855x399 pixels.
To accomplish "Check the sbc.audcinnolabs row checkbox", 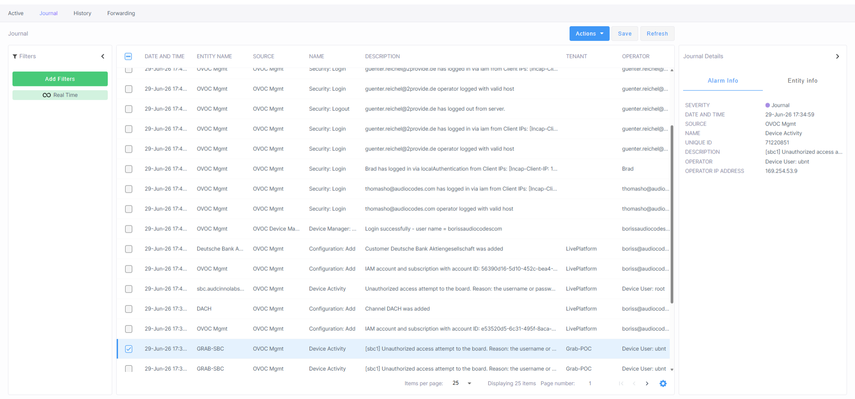I will (x=129, y=289).
